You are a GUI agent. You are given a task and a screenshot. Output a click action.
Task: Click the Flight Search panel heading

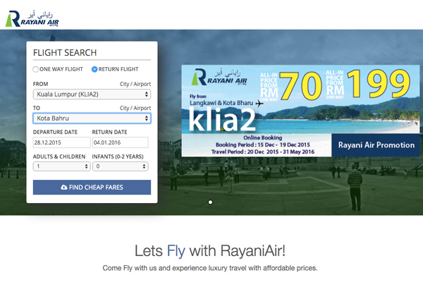(65, 53)
